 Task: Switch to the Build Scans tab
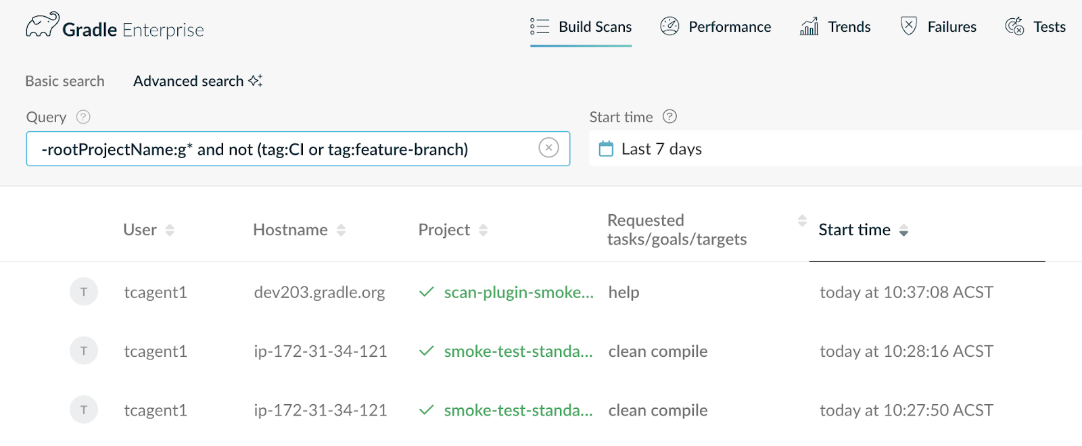581,27
